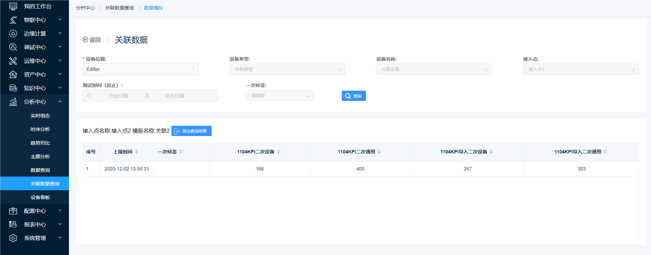Image resolution: width=651 pixels, height=255 pixels.
Task: Sort table by 上报时间 column arrows
Action: [137, 152]
